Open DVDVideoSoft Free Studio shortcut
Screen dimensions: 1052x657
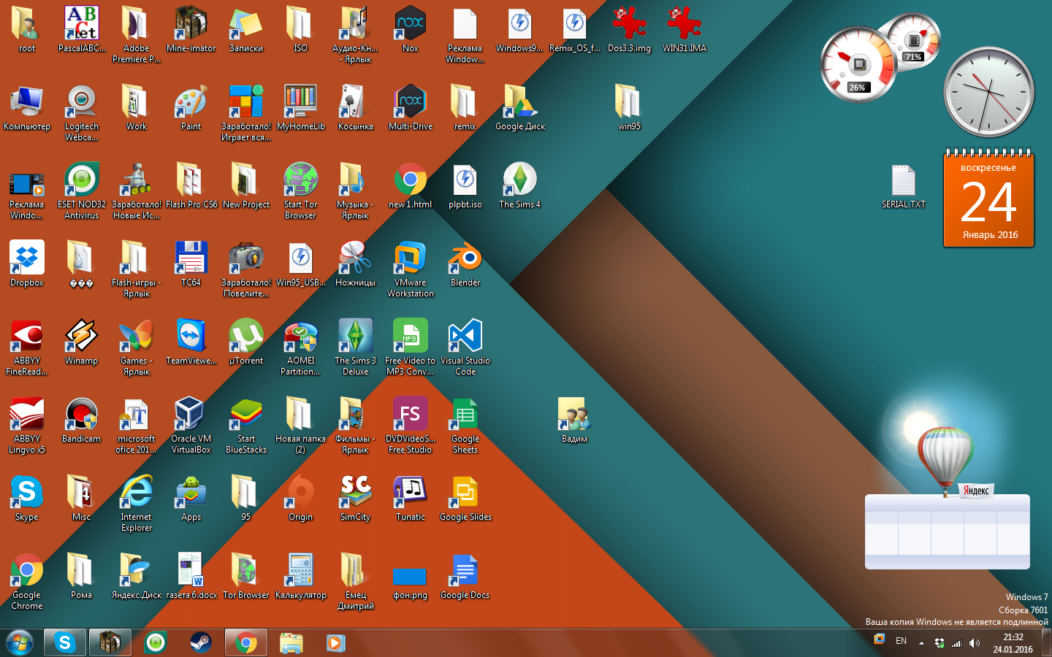pos(411,425)
